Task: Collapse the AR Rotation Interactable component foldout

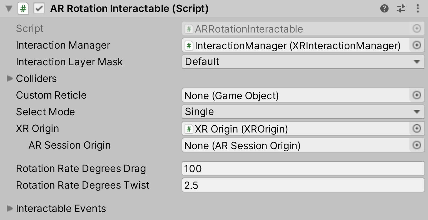Action: coord(9,8)
